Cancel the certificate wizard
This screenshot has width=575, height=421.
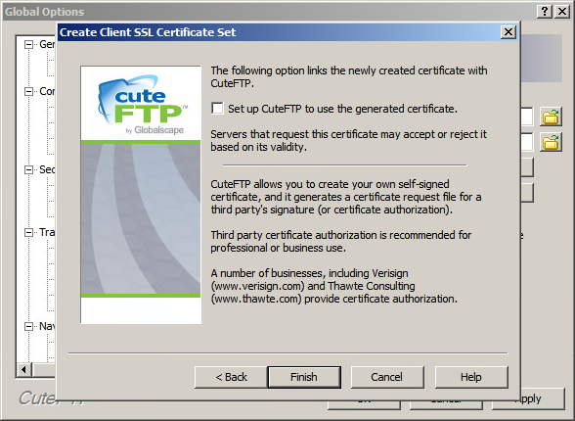pos(387,377)
